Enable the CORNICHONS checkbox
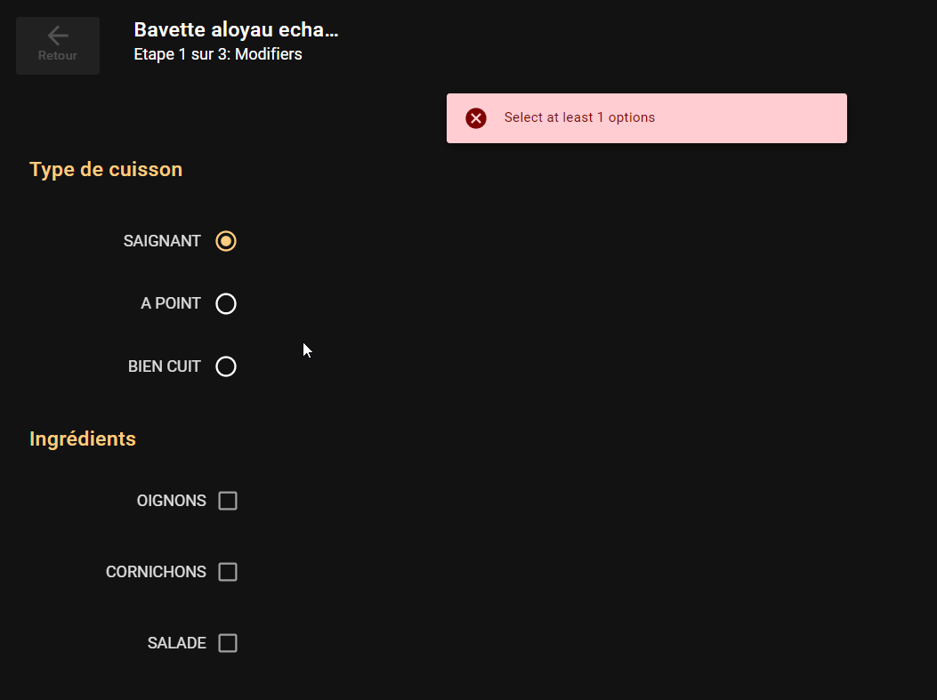 click(x=228, y=572)
